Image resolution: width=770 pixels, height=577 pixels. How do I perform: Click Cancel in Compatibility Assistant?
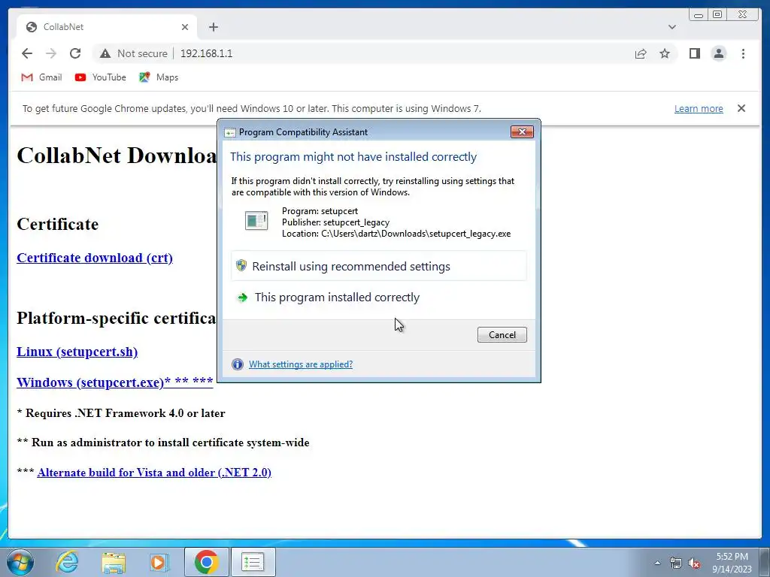pos(502,334)
